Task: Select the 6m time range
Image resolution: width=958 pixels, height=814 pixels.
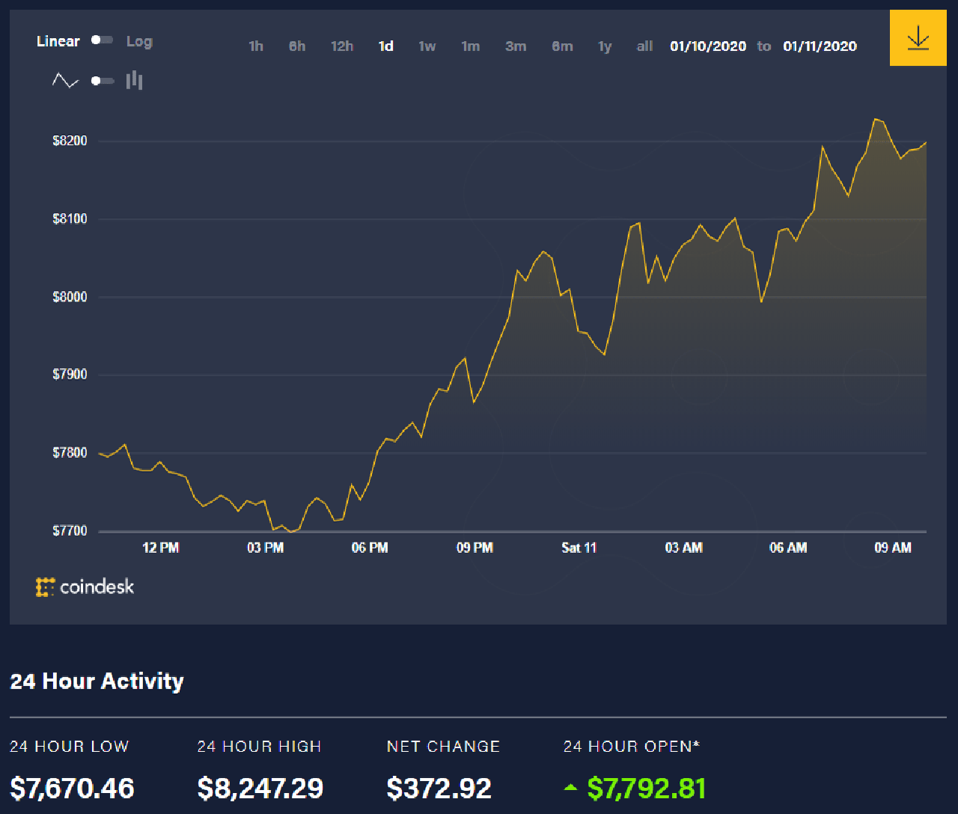Action: 562,46
